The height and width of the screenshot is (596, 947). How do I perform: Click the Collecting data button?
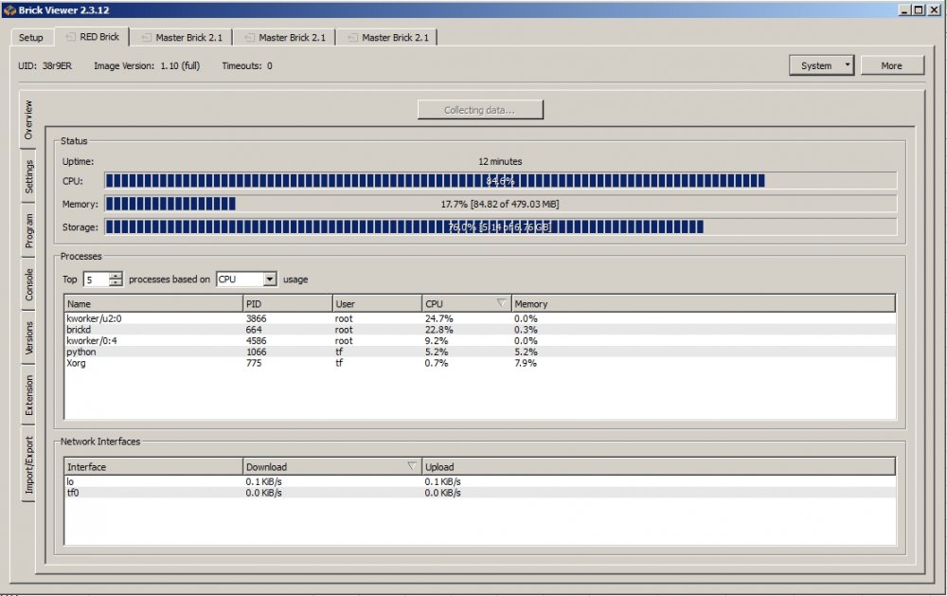pos(478,109)
